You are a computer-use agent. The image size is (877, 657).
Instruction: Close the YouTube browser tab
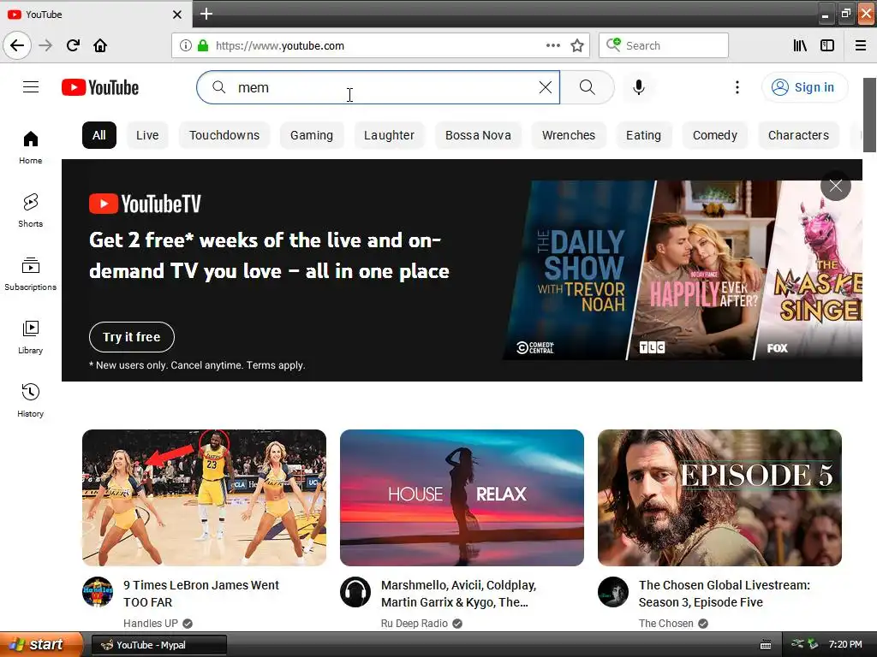tap(177, 15)
